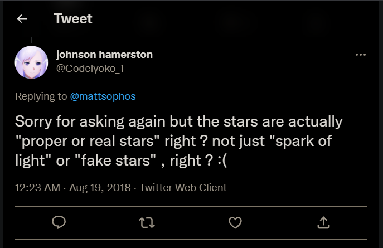Open the @mattsophos mention link
Screen dimensions: 383x248
(103, 96)
